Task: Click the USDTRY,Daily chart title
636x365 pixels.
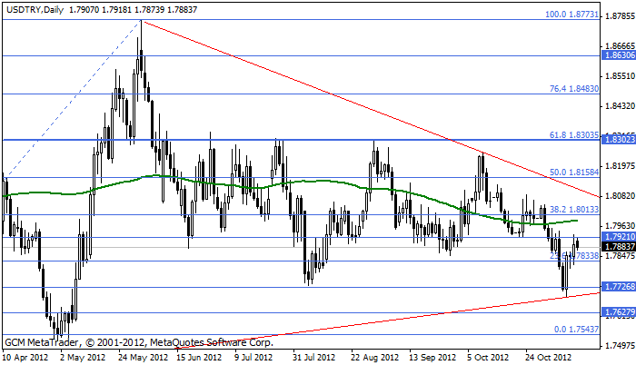Action: pyautogui.click(x=35, y=9)
